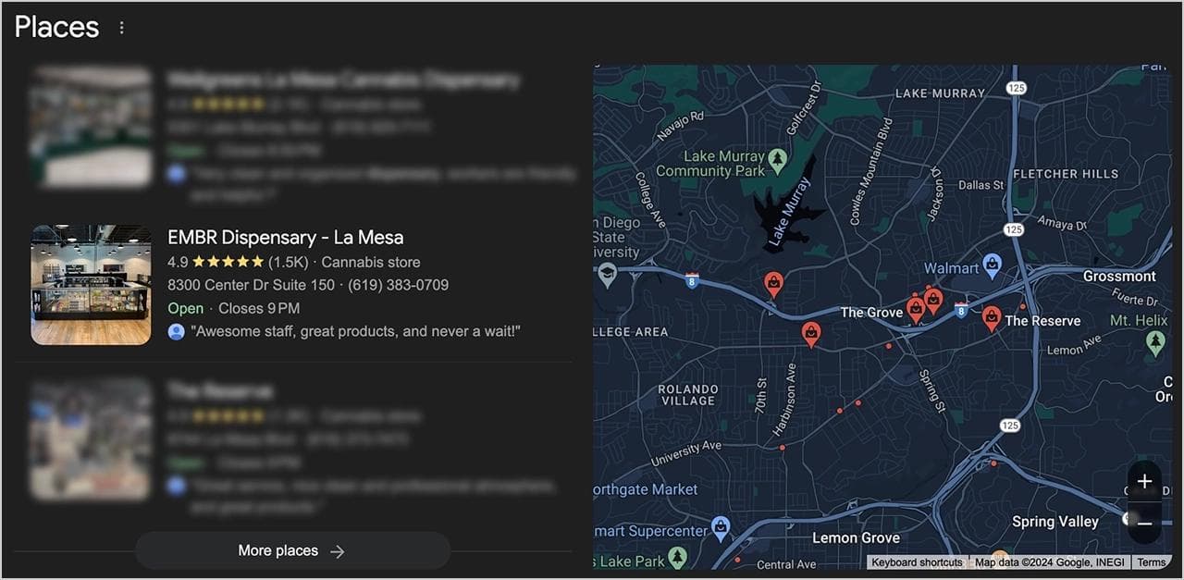Open the Places three-dot options menu
Viewport: 1184px width, 580px height.
[121, 28]
